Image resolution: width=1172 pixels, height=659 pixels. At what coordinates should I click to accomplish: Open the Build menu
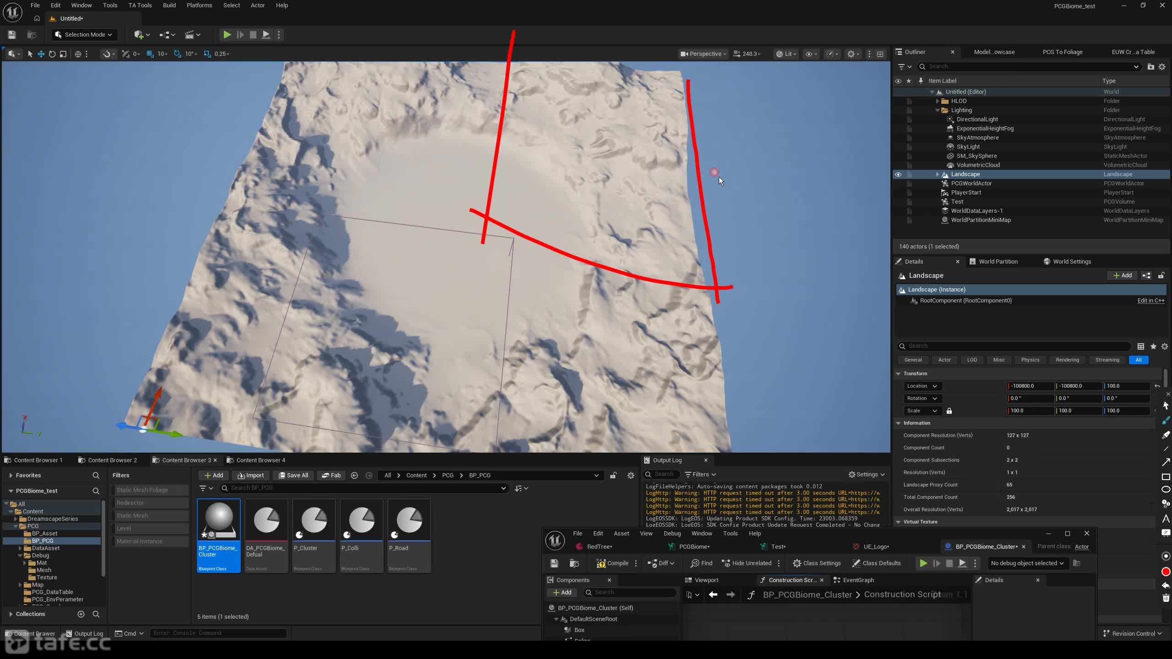[x=169, y=5]
